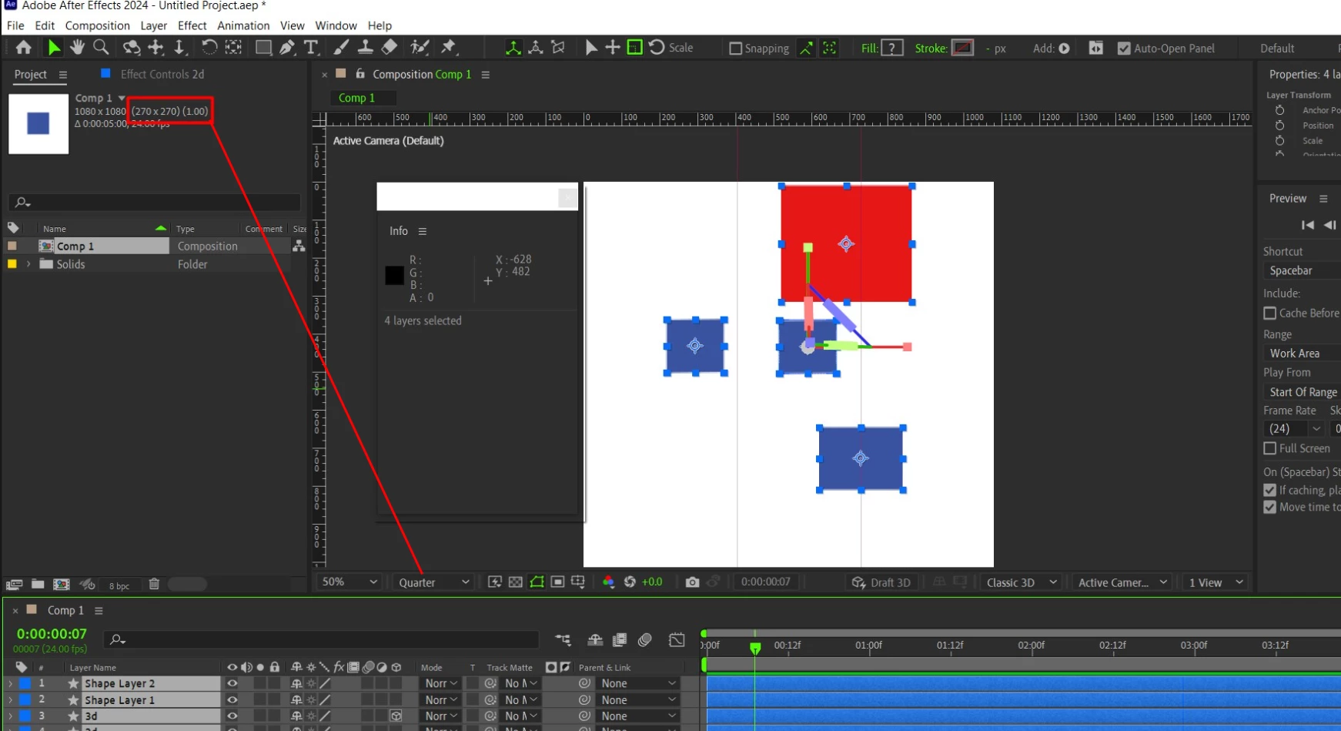Select the Orbit camera tool
The image size is (1341, 731).
click(x=132, y=48)
